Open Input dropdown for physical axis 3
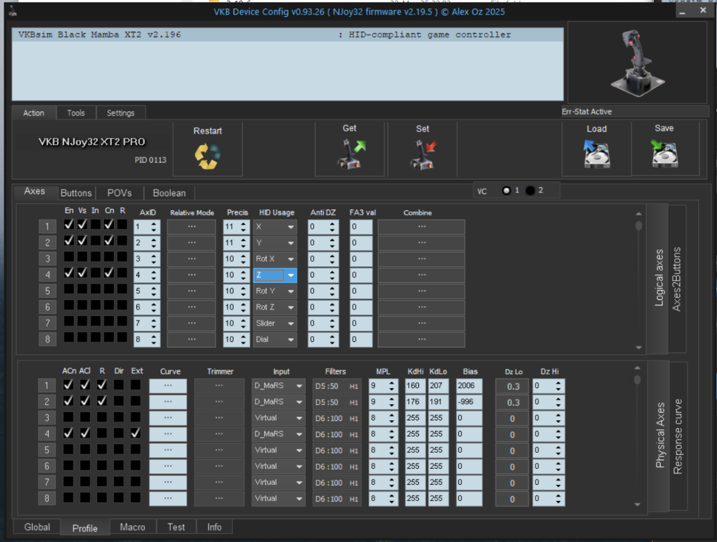This screenshot has height=542, width=717. point(278,417)
